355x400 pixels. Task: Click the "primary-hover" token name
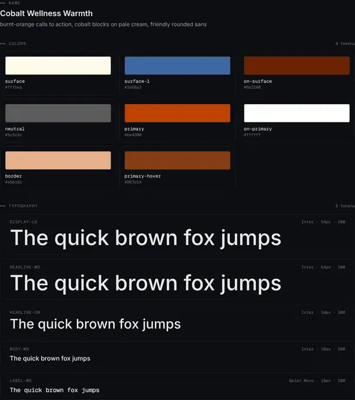click(143, 176)
